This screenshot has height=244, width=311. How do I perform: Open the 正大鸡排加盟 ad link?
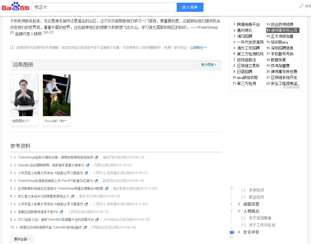[x=282, y=36]
